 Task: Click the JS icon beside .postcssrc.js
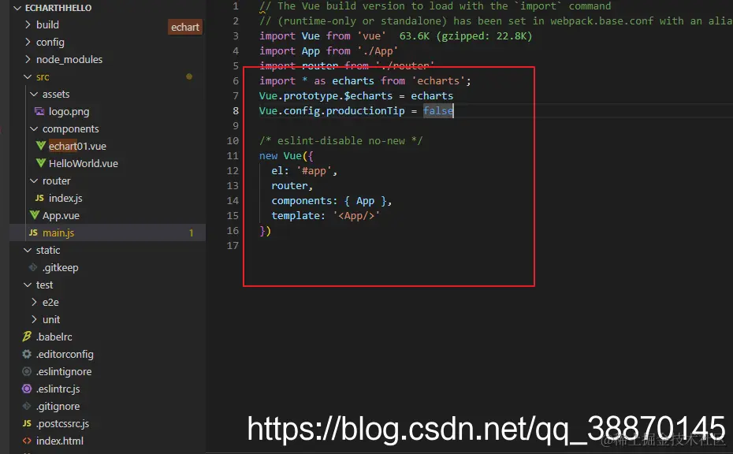(27, 423)
